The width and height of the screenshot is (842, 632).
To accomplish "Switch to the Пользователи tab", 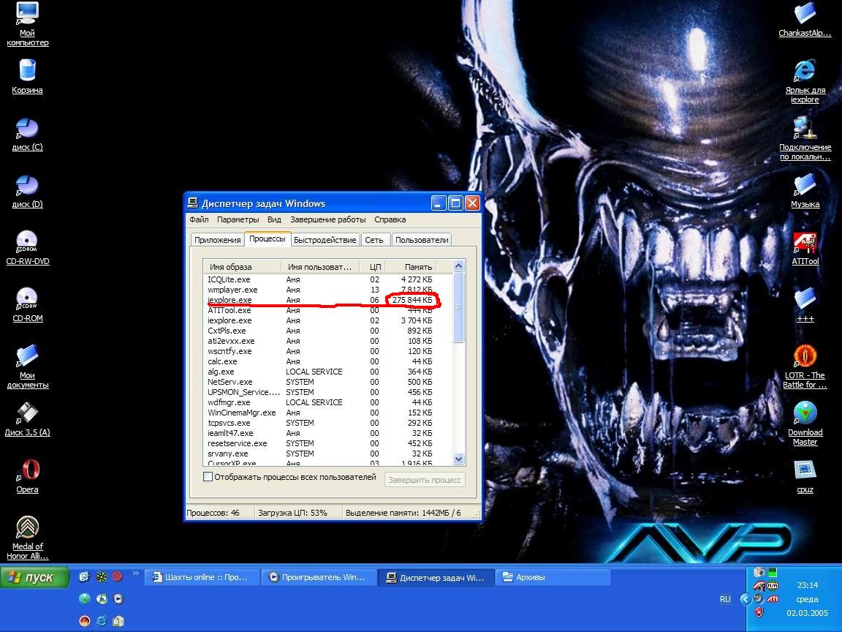I will tap(422, 240).
